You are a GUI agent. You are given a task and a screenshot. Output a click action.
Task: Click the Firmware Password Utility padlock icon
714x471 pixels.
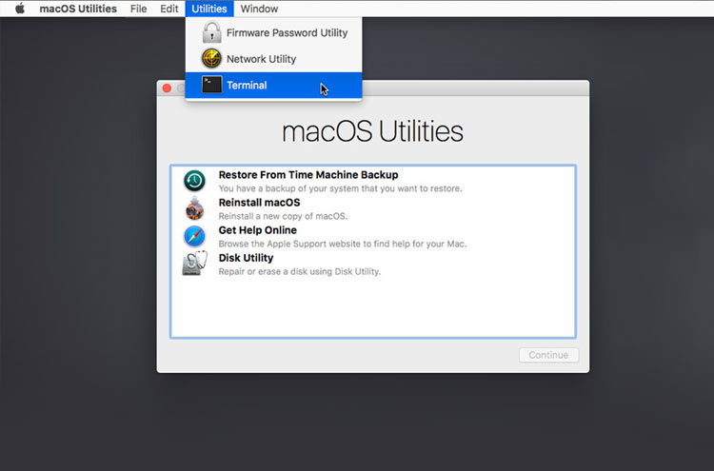click(211, 32)
